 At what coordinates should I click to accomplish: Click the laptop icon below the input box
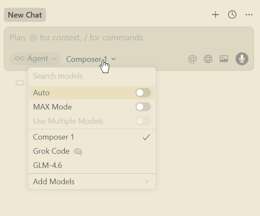tap(19, 82)
